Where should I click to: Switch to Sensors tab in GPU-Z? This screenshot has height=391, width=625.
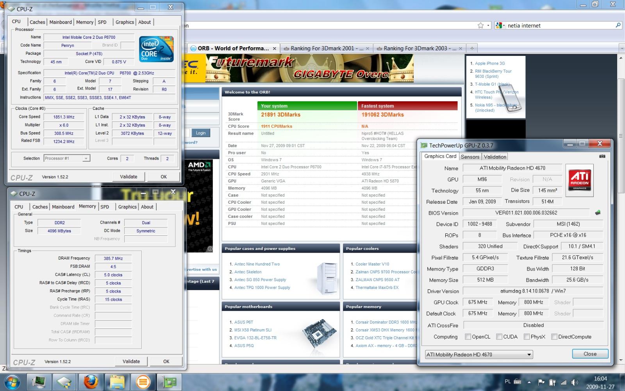coord(470,157)
